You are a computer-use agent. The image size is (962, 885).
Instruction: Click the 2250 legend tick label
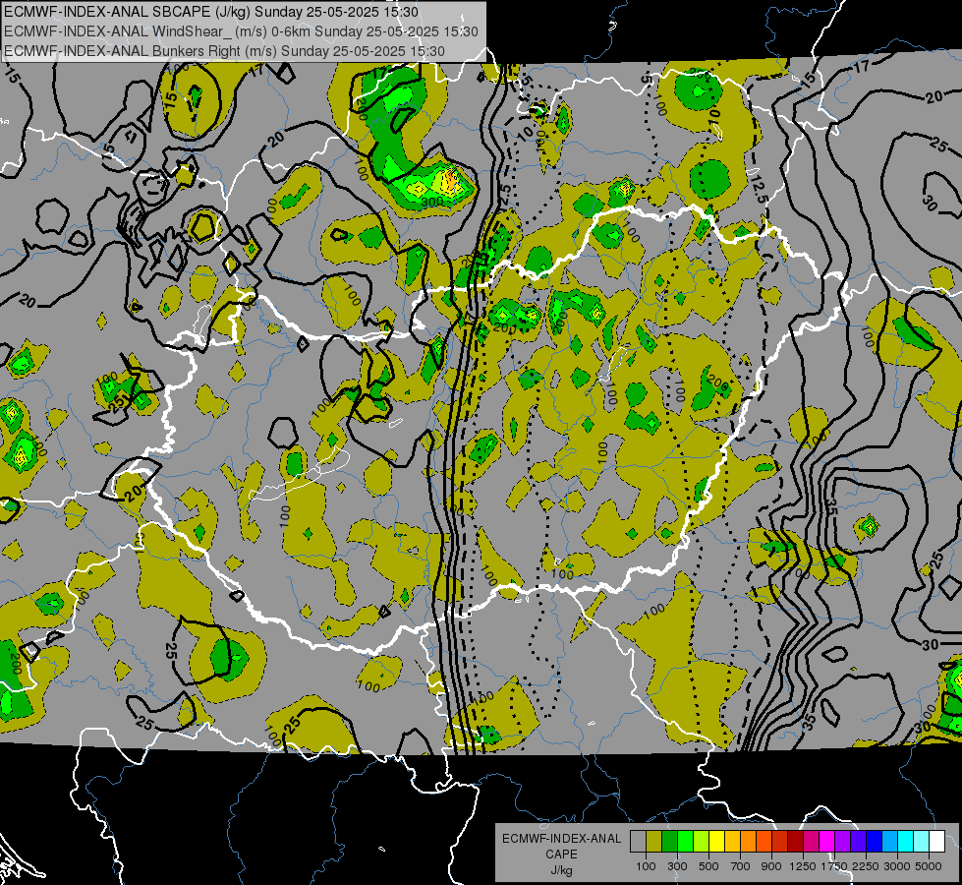click(x=866, y=866)
